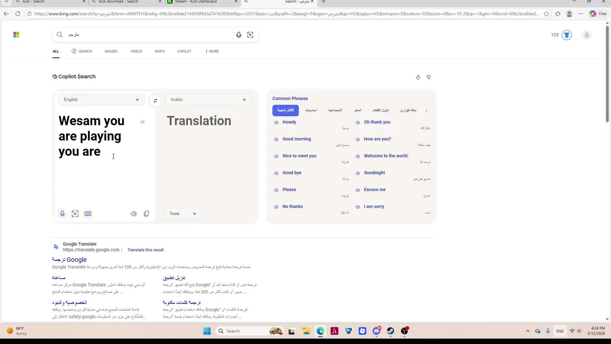Select the الاجتماعية phrases tab
The width and height of the screenshot is (611, 344).
point(335,110)
